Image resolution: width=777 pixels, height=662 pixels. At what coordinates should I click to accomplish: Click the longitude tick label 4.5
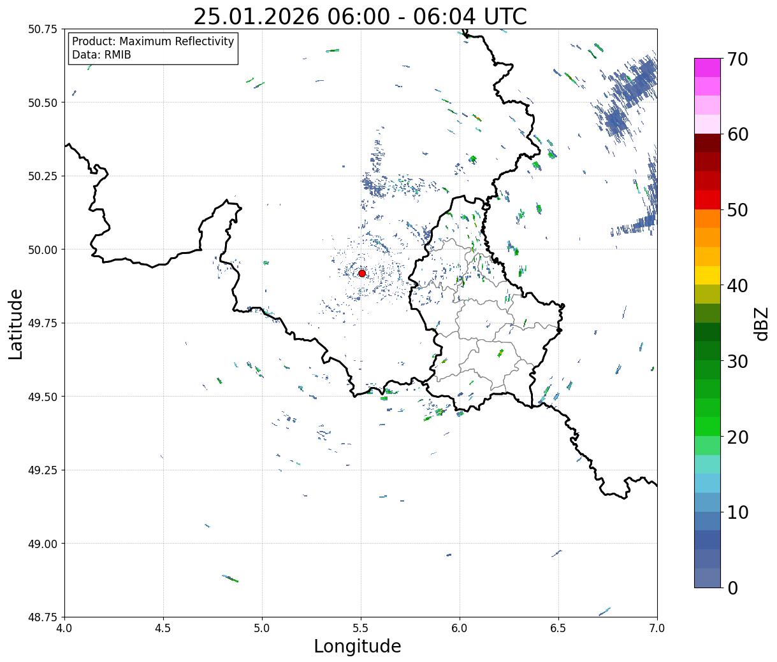(163, 628)
